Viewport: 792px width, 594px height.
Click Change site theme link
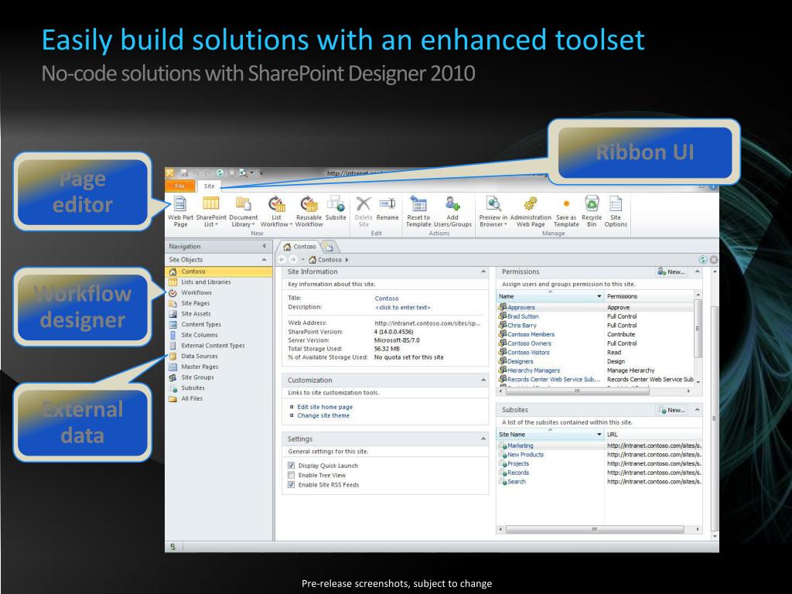pos(323,415)
